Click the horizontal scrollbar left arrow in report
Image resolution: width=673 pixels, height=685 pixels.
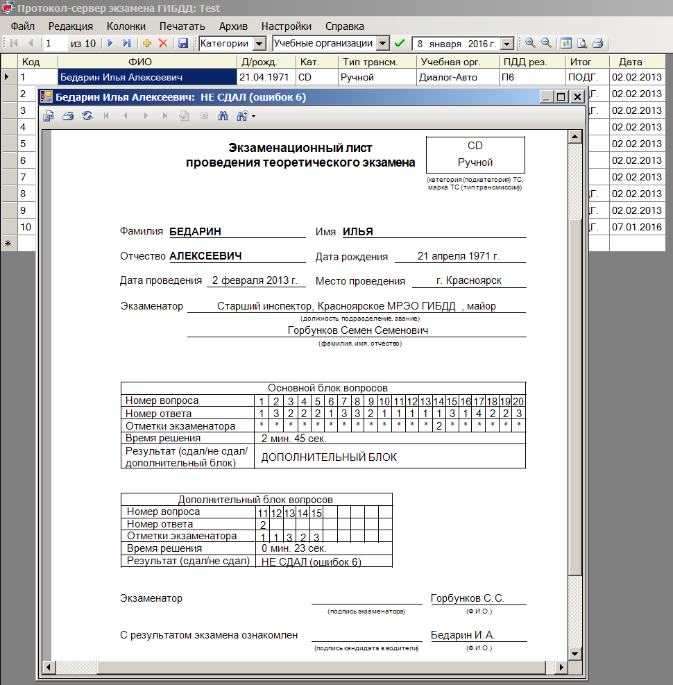pos(49,667)
